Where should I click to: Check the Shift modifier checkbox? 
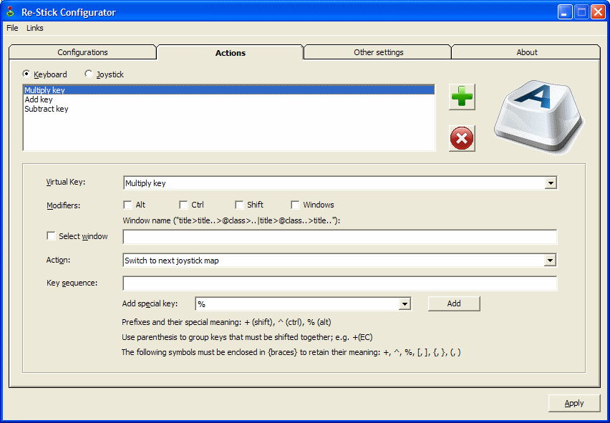point(239,205)
